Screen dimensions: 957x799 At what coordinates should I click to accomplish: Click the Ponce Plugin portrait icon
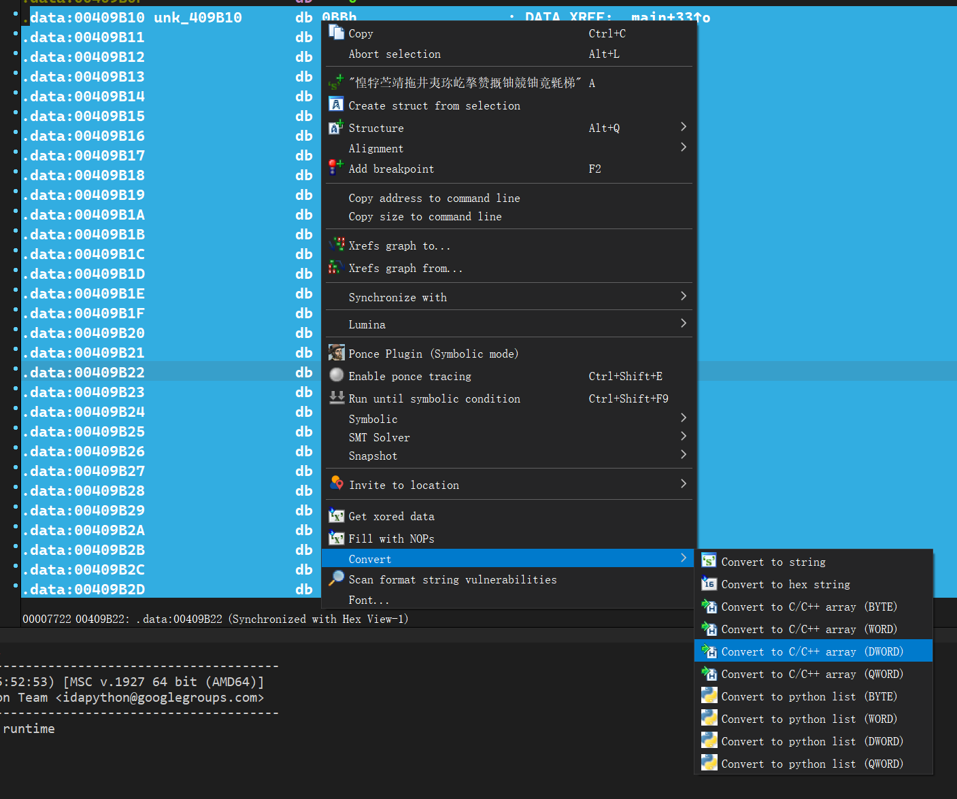coord(336,353)
